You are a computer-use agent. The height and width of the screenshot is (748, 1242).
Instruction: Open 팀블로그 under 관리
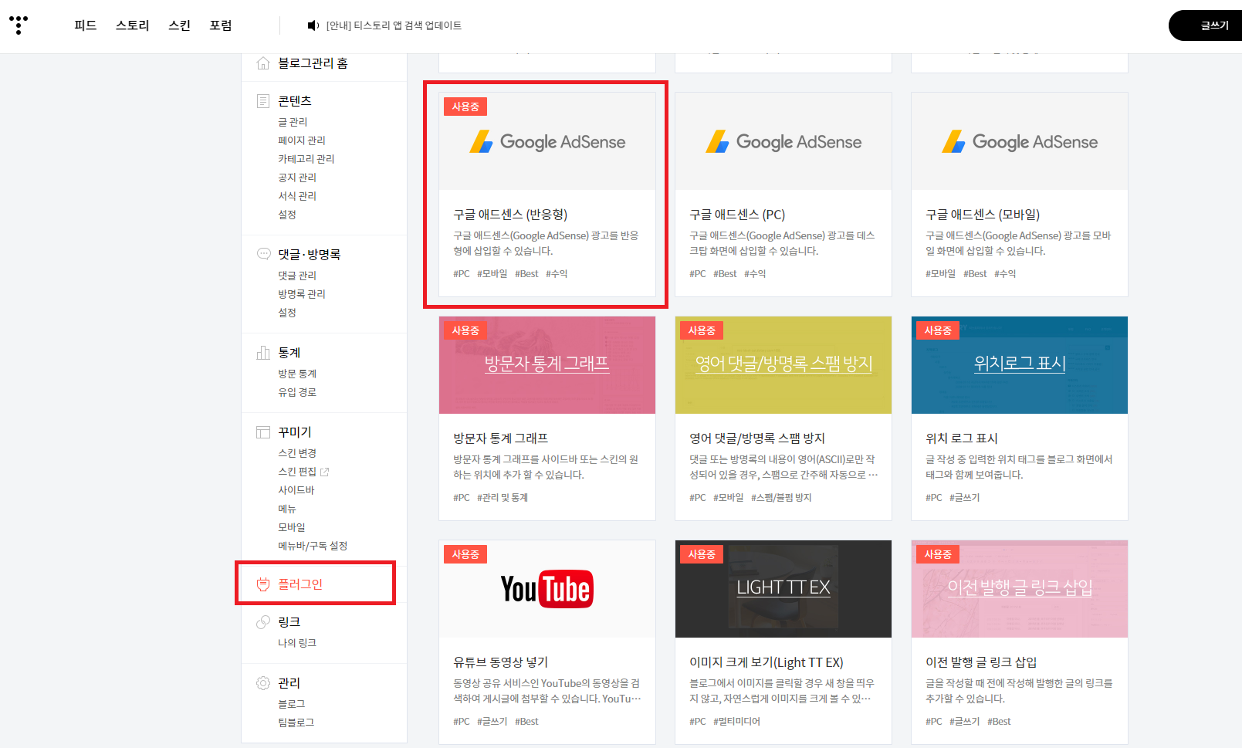(x=296, y=723)
